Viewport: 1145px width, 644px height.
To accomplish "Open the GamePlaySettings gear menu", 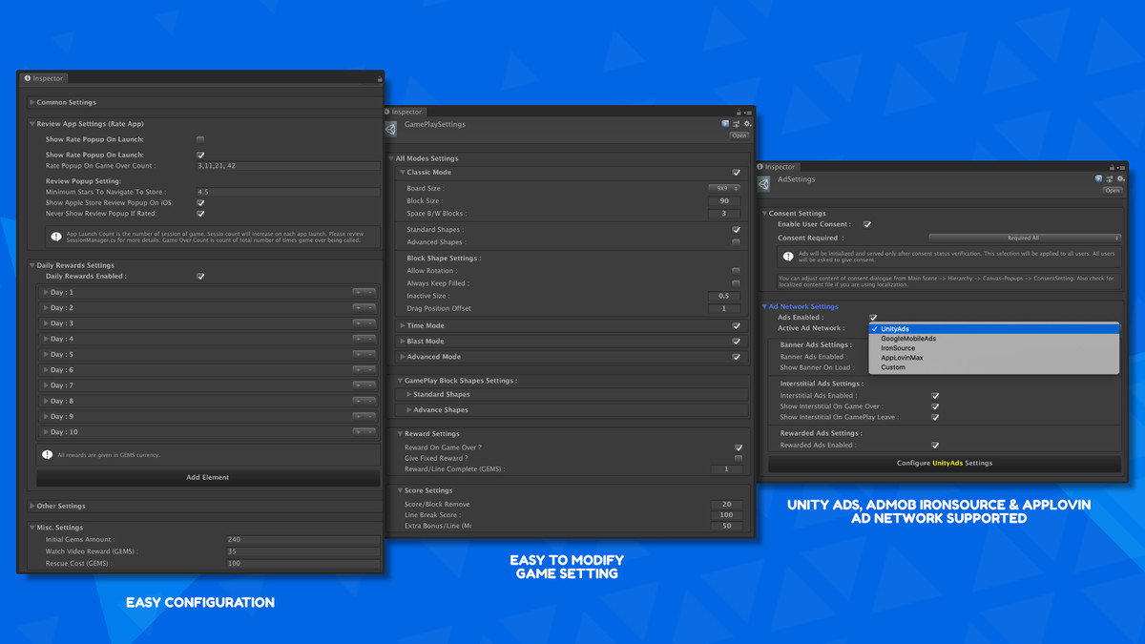I will click(748, 124).
